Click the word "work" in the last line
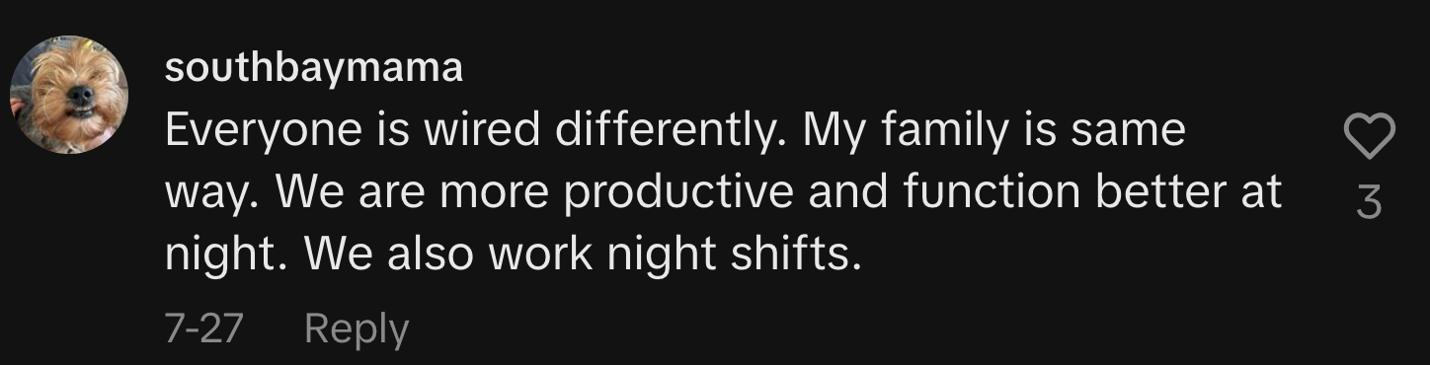Image resolution: width=1430 pixels, height=365 pixels. 539,255
